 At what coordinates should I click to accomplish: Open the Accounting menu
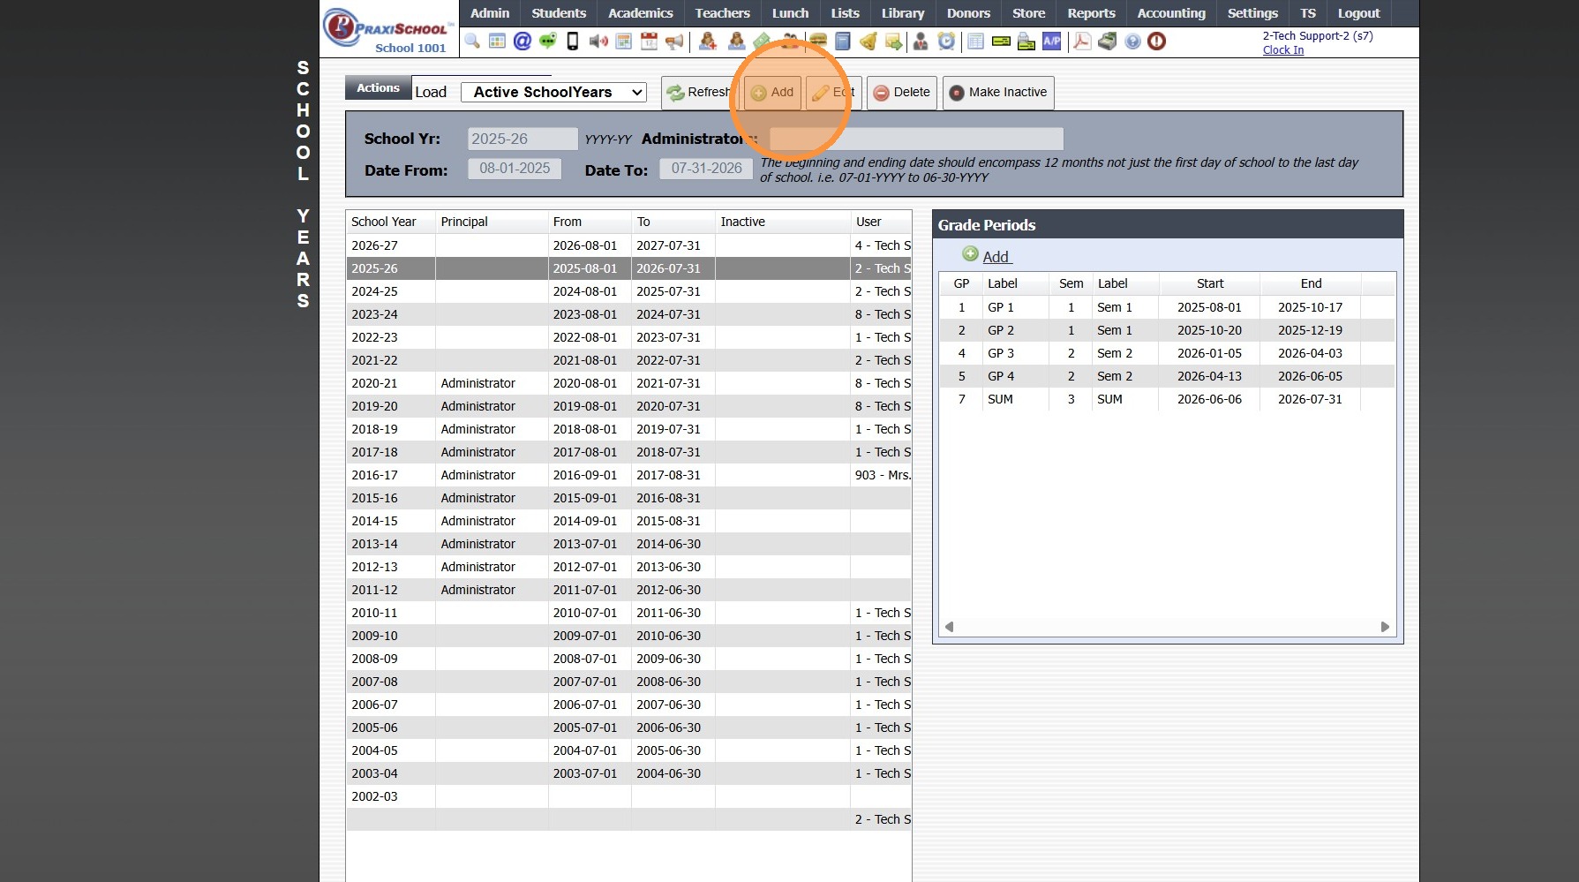click(1170, 13)
